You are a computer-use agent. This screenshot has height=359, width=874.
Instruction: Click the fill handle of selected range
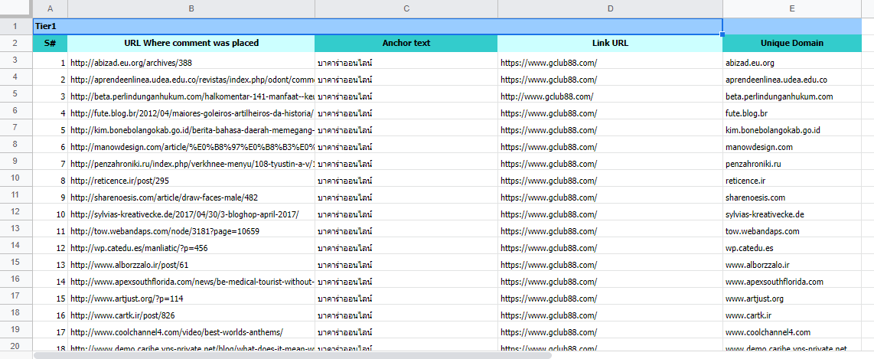pyautogui.click(x=722, y=34)
